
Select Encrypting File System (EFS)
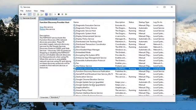(119, 55)
